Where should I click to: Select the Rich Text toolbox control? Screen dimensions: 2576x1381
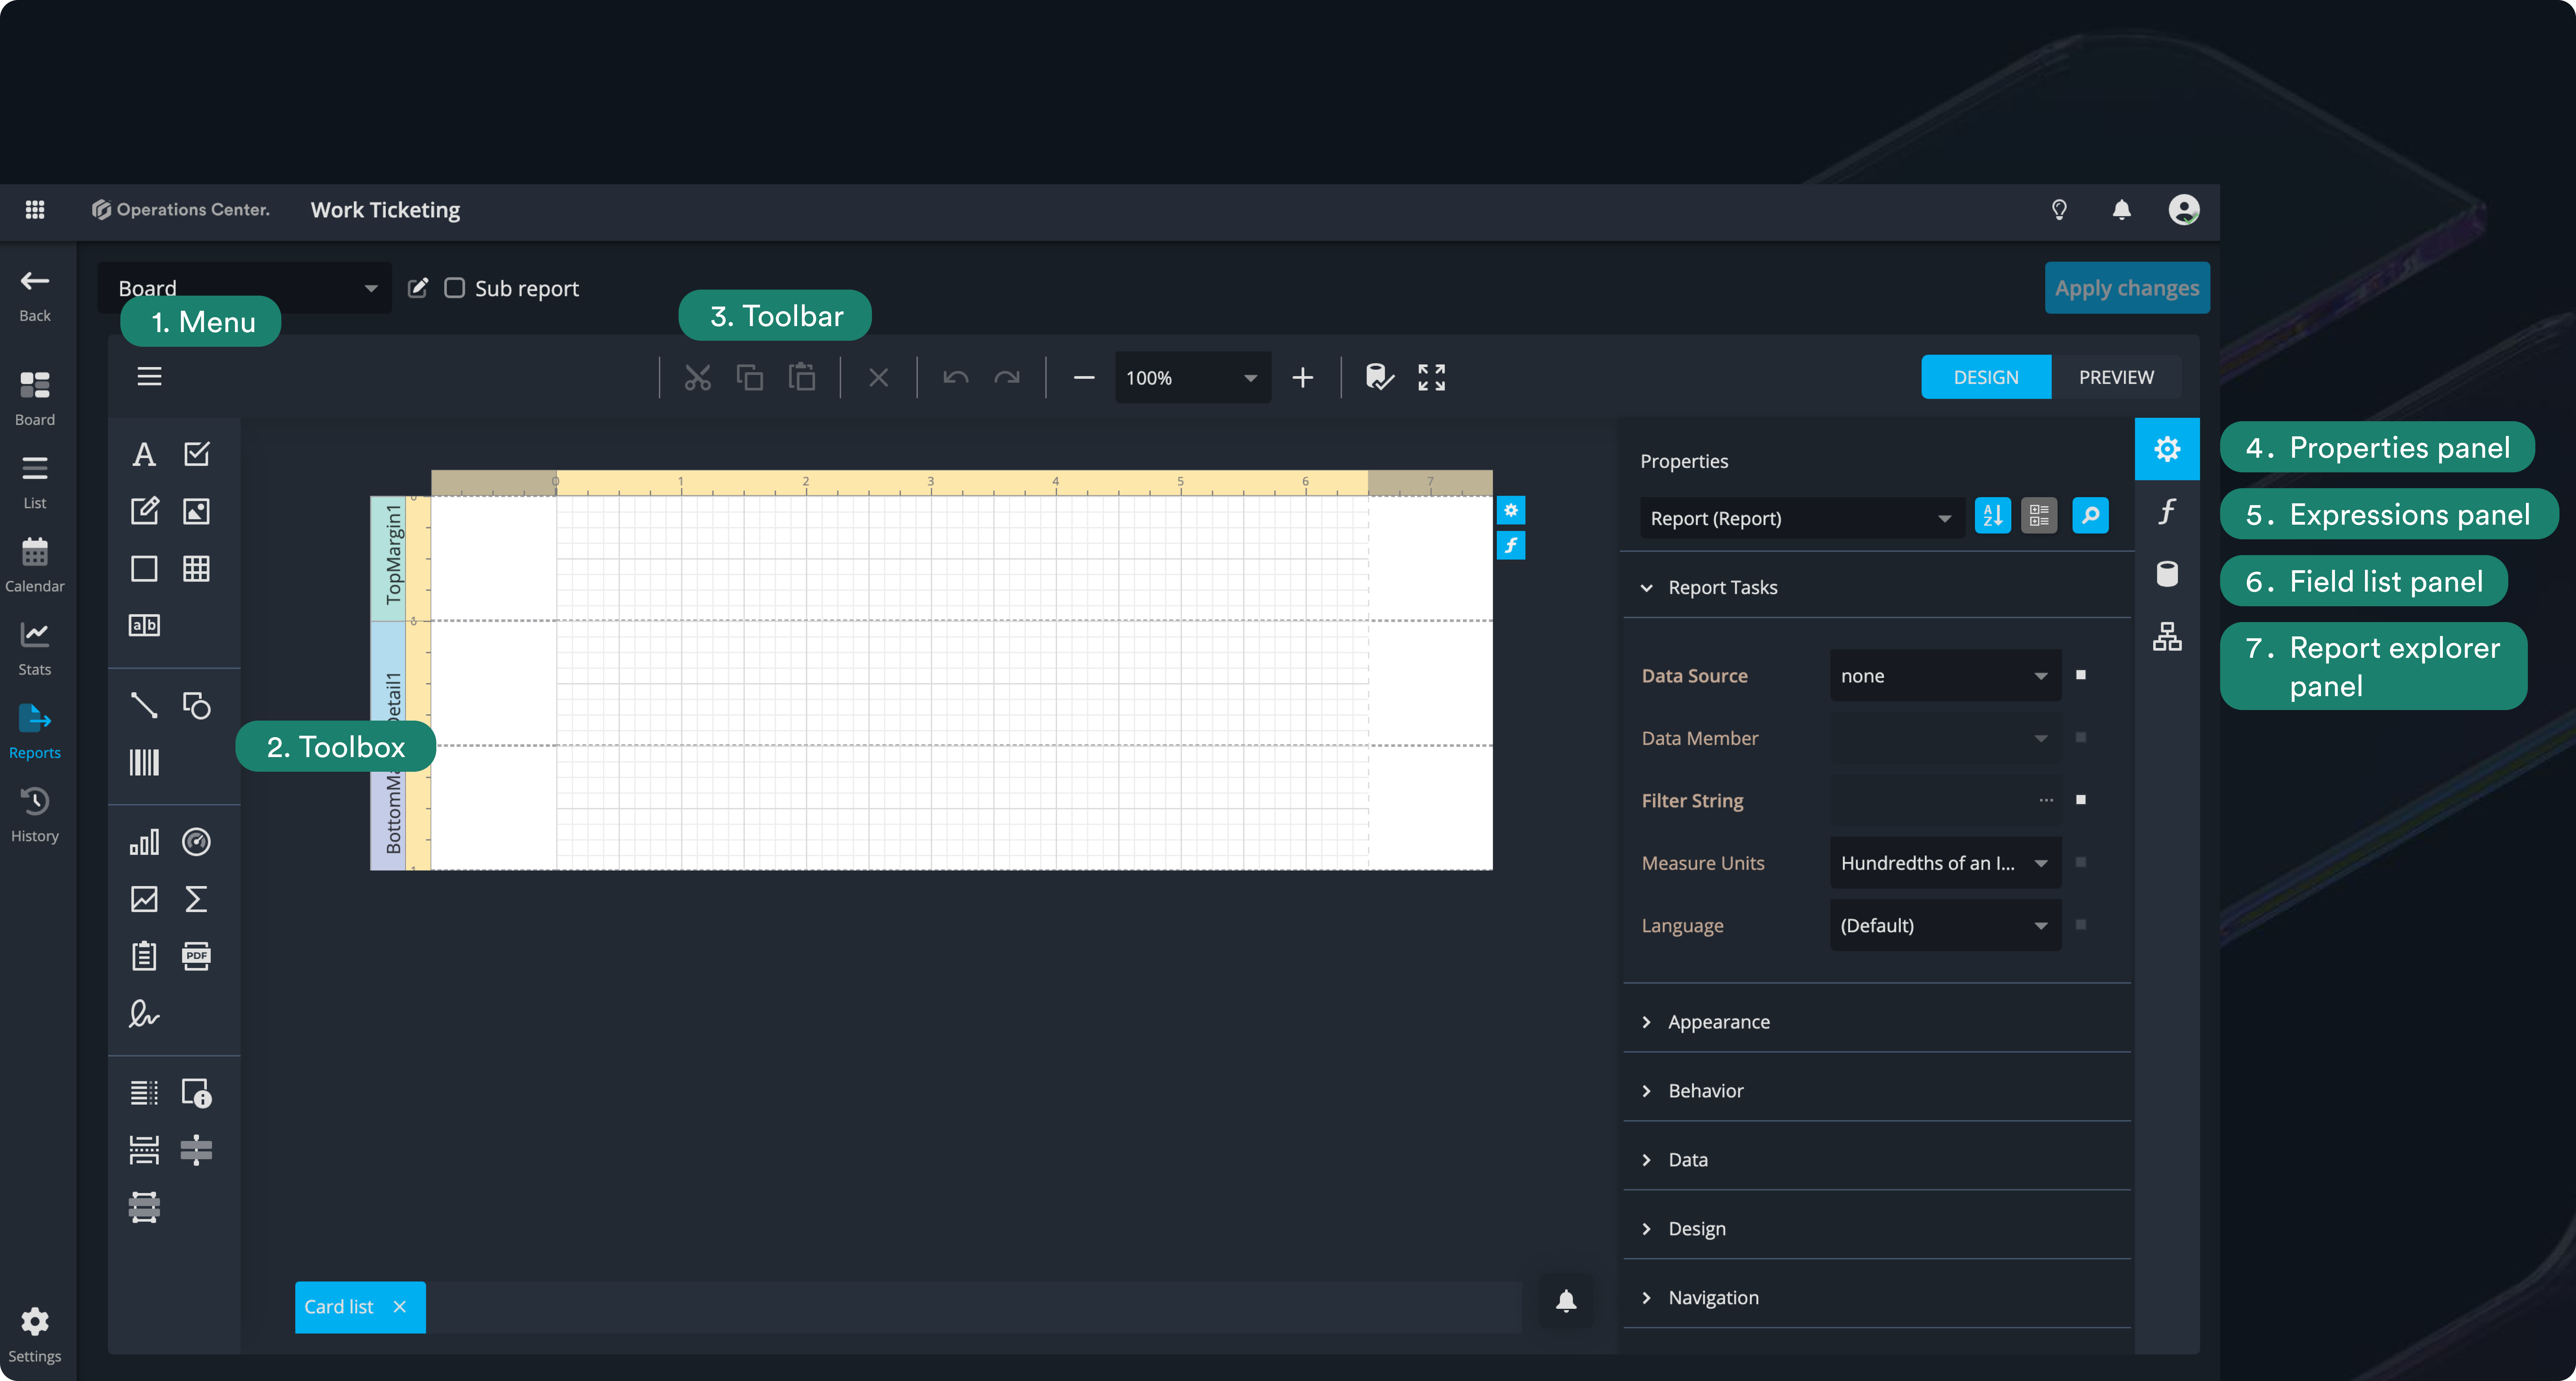pyautogui.click(x=144, y=511)
